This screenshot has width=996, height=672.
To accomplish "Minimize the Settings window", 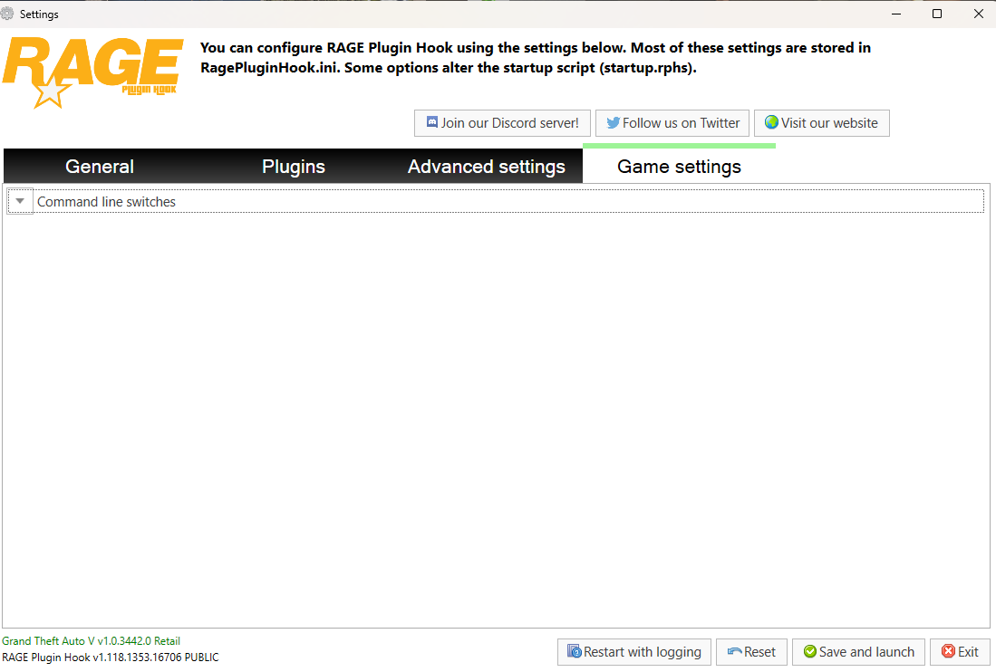I will coord(896,14).
